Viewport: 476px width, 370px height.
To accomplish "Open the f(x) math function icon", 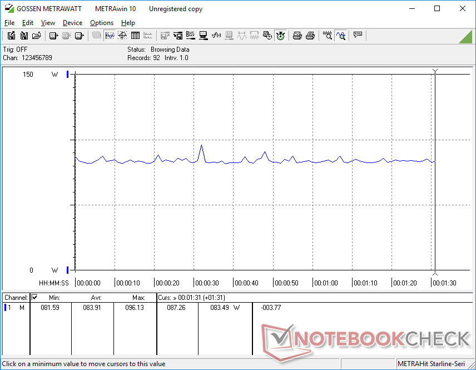I will (216, 36).
